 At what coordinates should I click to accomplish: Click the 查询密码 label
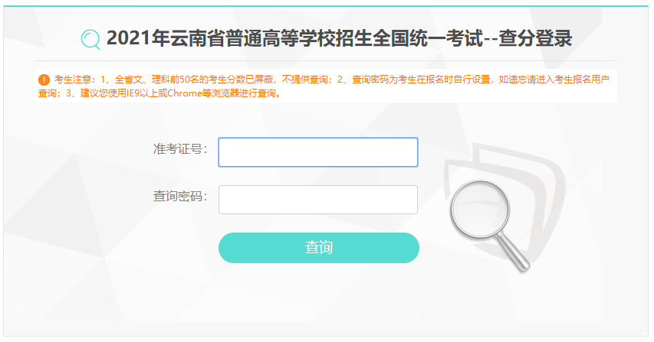(180, 196)
